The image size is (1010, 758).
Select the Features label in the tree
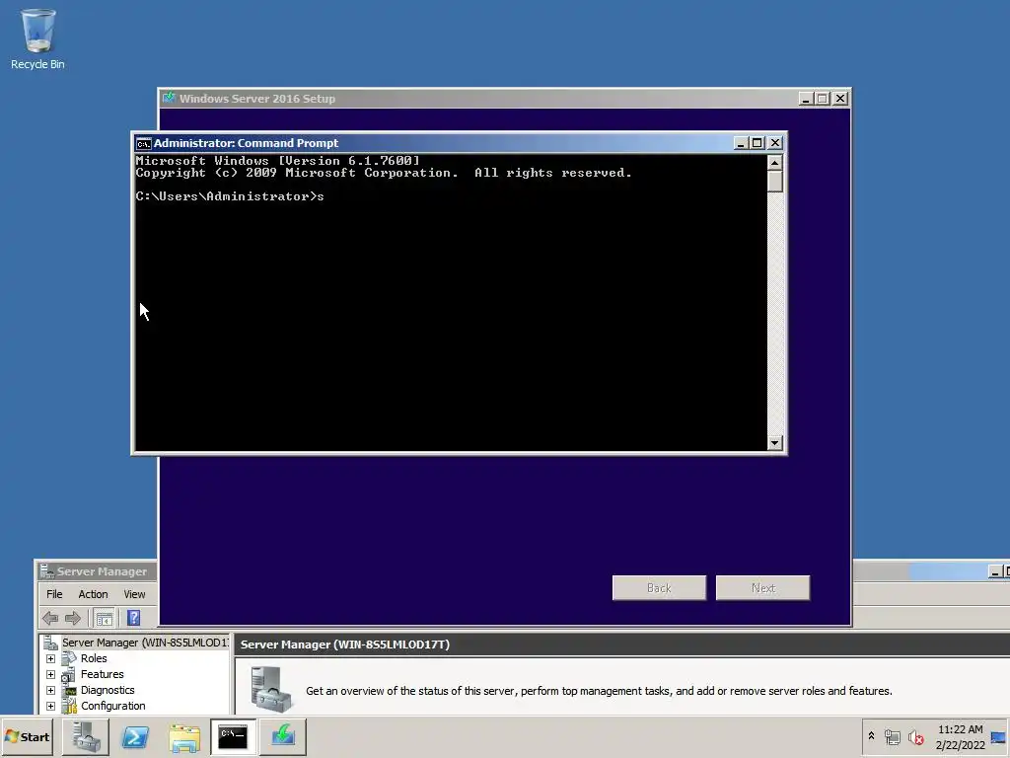(x=102, y=674)
